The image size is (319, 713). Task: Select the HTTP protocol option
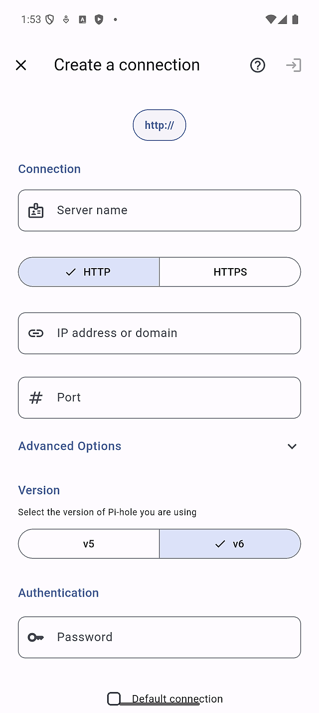click(x=89, y=272)
